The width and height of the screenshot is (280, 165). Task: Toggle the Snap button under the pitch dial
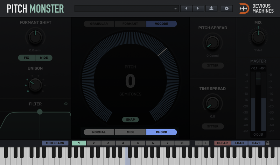click(130, 120)
